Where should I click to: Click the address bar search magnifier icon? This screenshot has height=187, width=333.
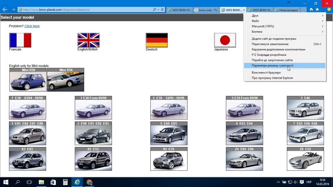154,10
